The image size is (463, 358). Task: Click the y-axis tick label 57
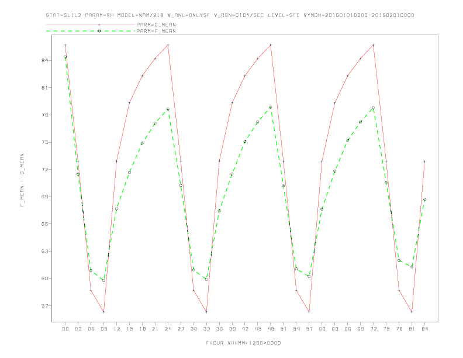[x=45, y=306]
